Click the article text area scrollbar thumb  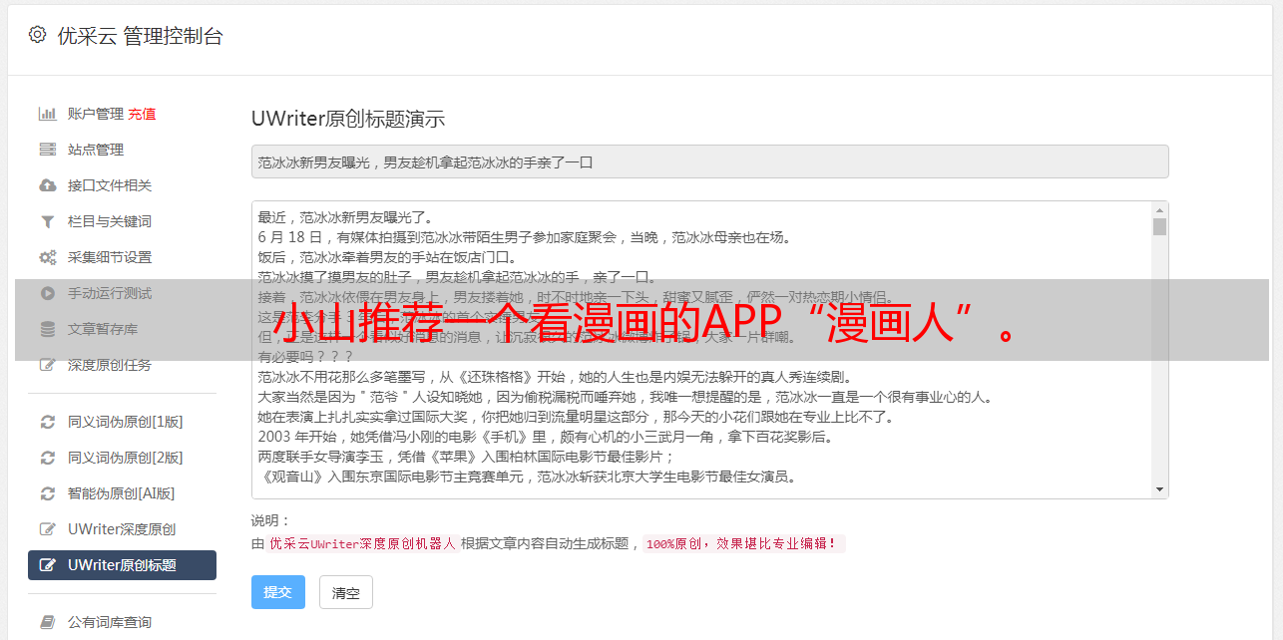click(1159, 226)
